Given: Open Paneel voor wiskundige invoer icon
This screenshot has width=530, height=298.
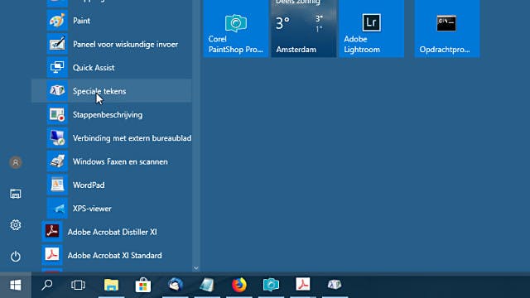Looking at the screenshot, I should [57, 44].
